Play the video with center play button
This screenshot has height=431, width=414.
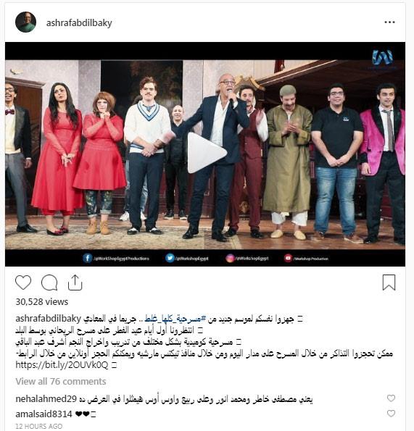pyautogui.click(x=206, y=153)
